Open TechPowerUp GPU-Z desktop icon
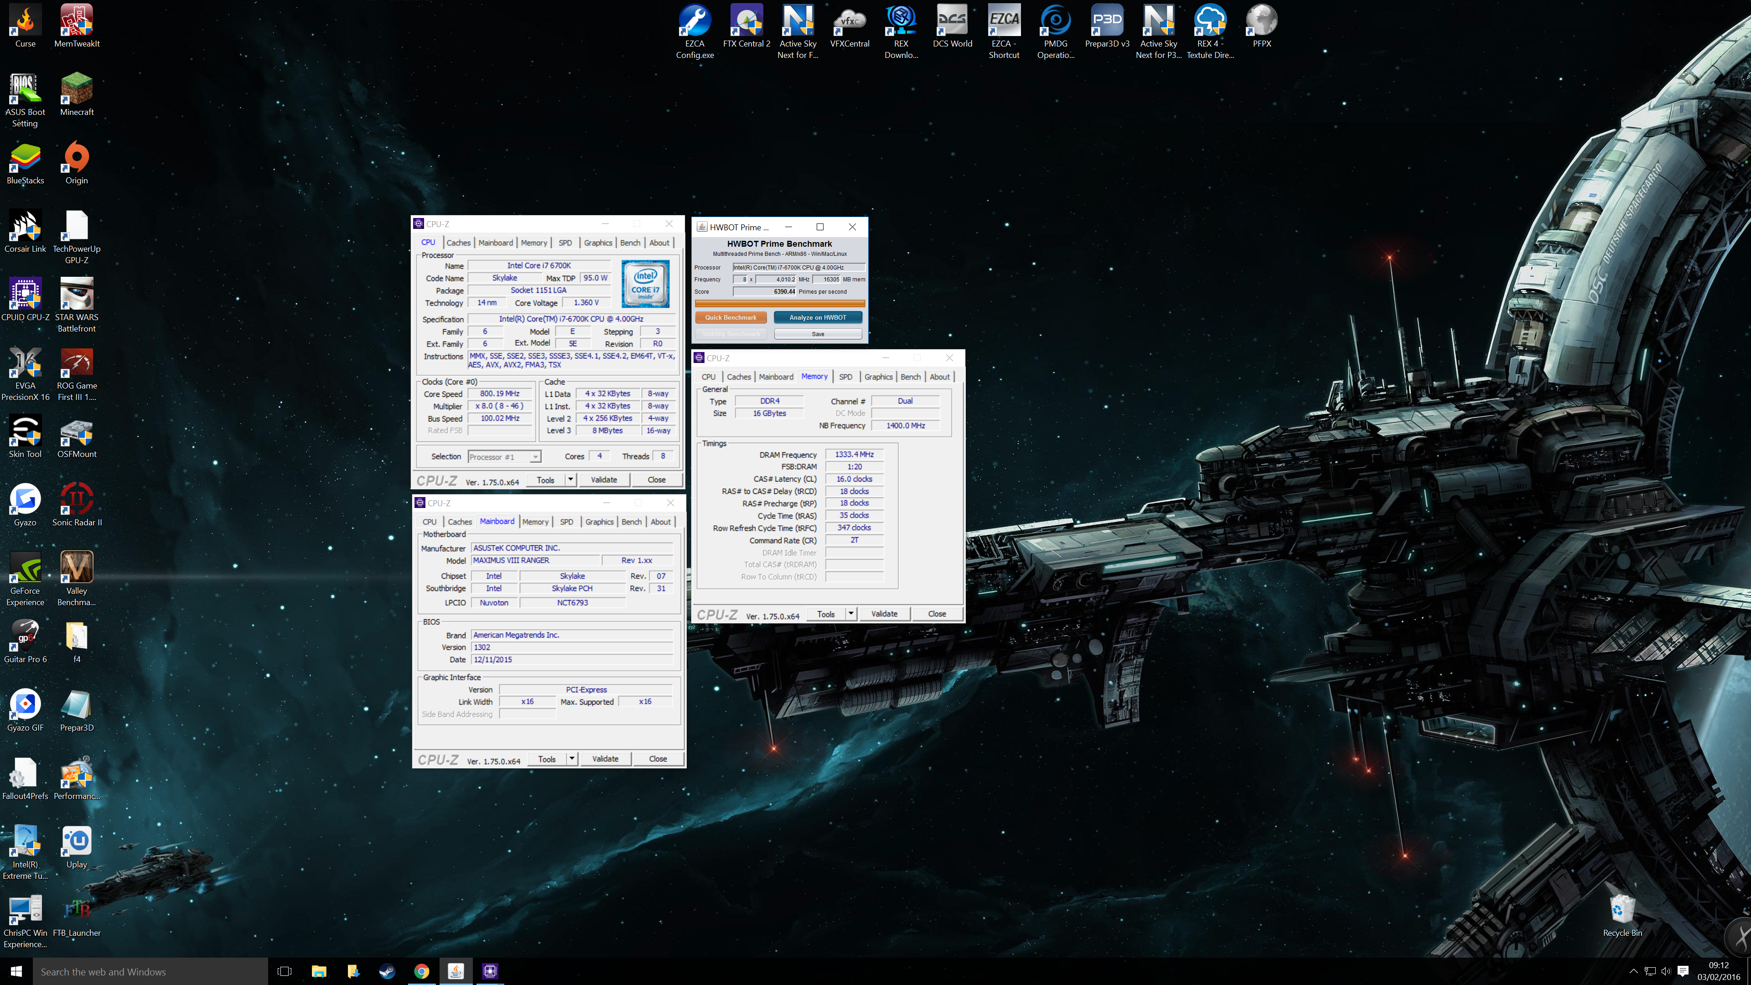The image size is (1751, 985). pyautogui.click(x=77, y=237)
